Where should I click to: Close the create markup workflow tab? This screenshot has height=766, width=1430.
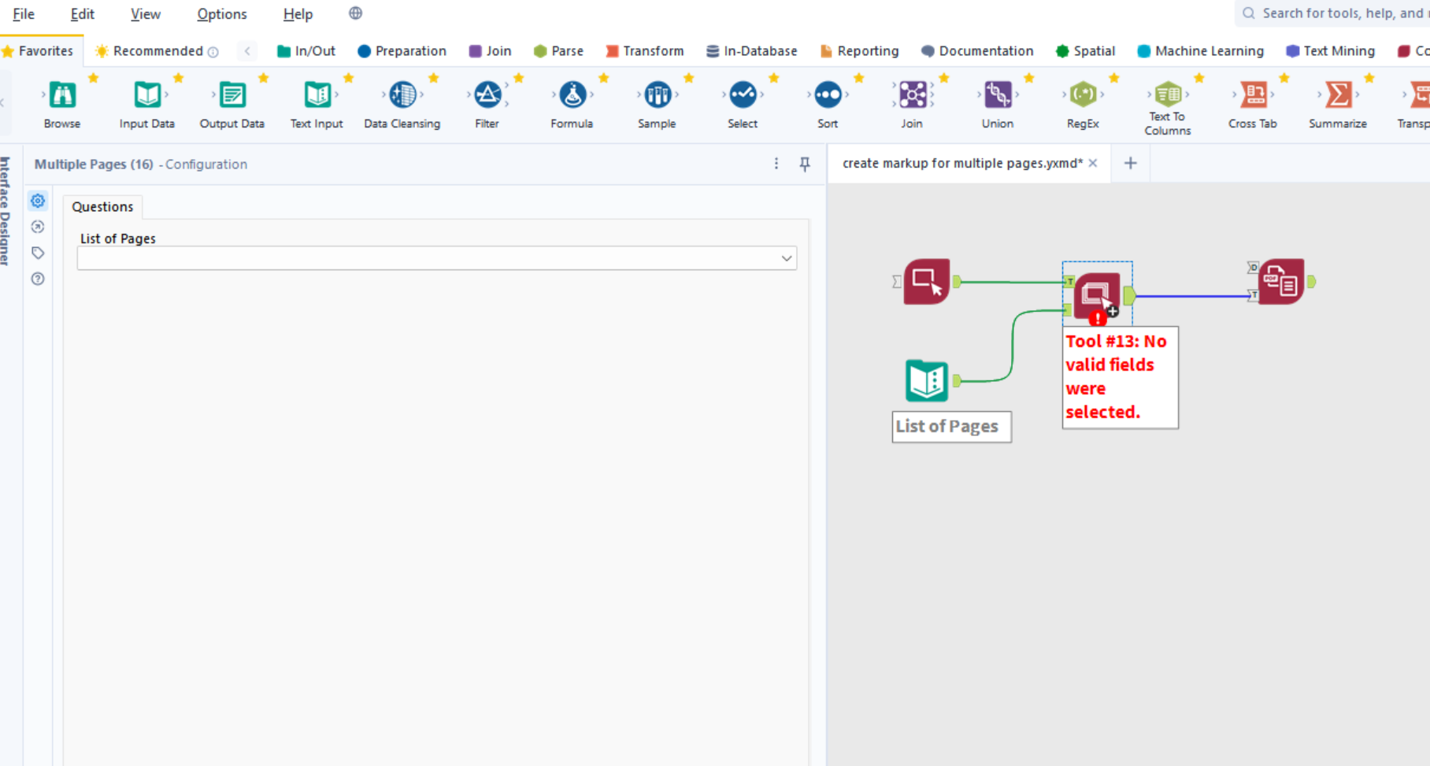point(1093,163)
